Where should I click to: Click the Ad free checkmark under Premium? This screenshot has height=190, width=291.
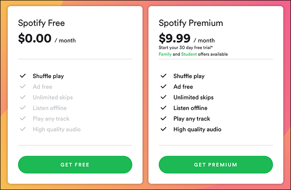[163, 87]
